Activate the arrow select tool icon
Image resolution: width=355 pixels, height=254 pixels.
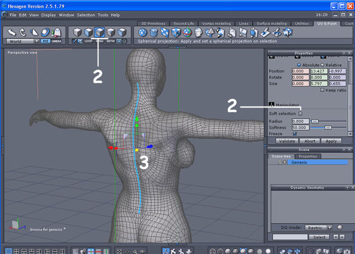11,32
